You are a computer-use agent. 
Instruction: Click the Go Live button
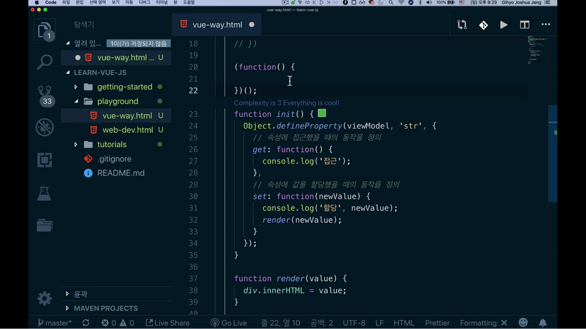click(229, 323)
